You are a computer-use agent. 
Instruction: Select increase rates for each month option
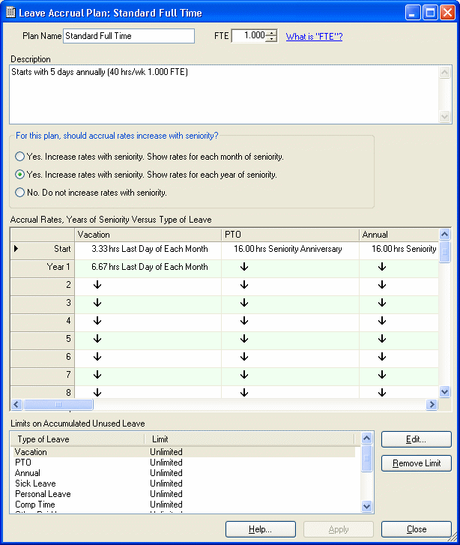pos(20,157)
